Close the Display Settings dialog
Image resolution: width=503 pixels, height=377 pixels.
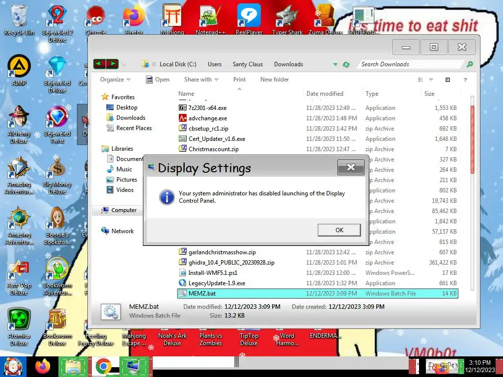pos(351,167)
